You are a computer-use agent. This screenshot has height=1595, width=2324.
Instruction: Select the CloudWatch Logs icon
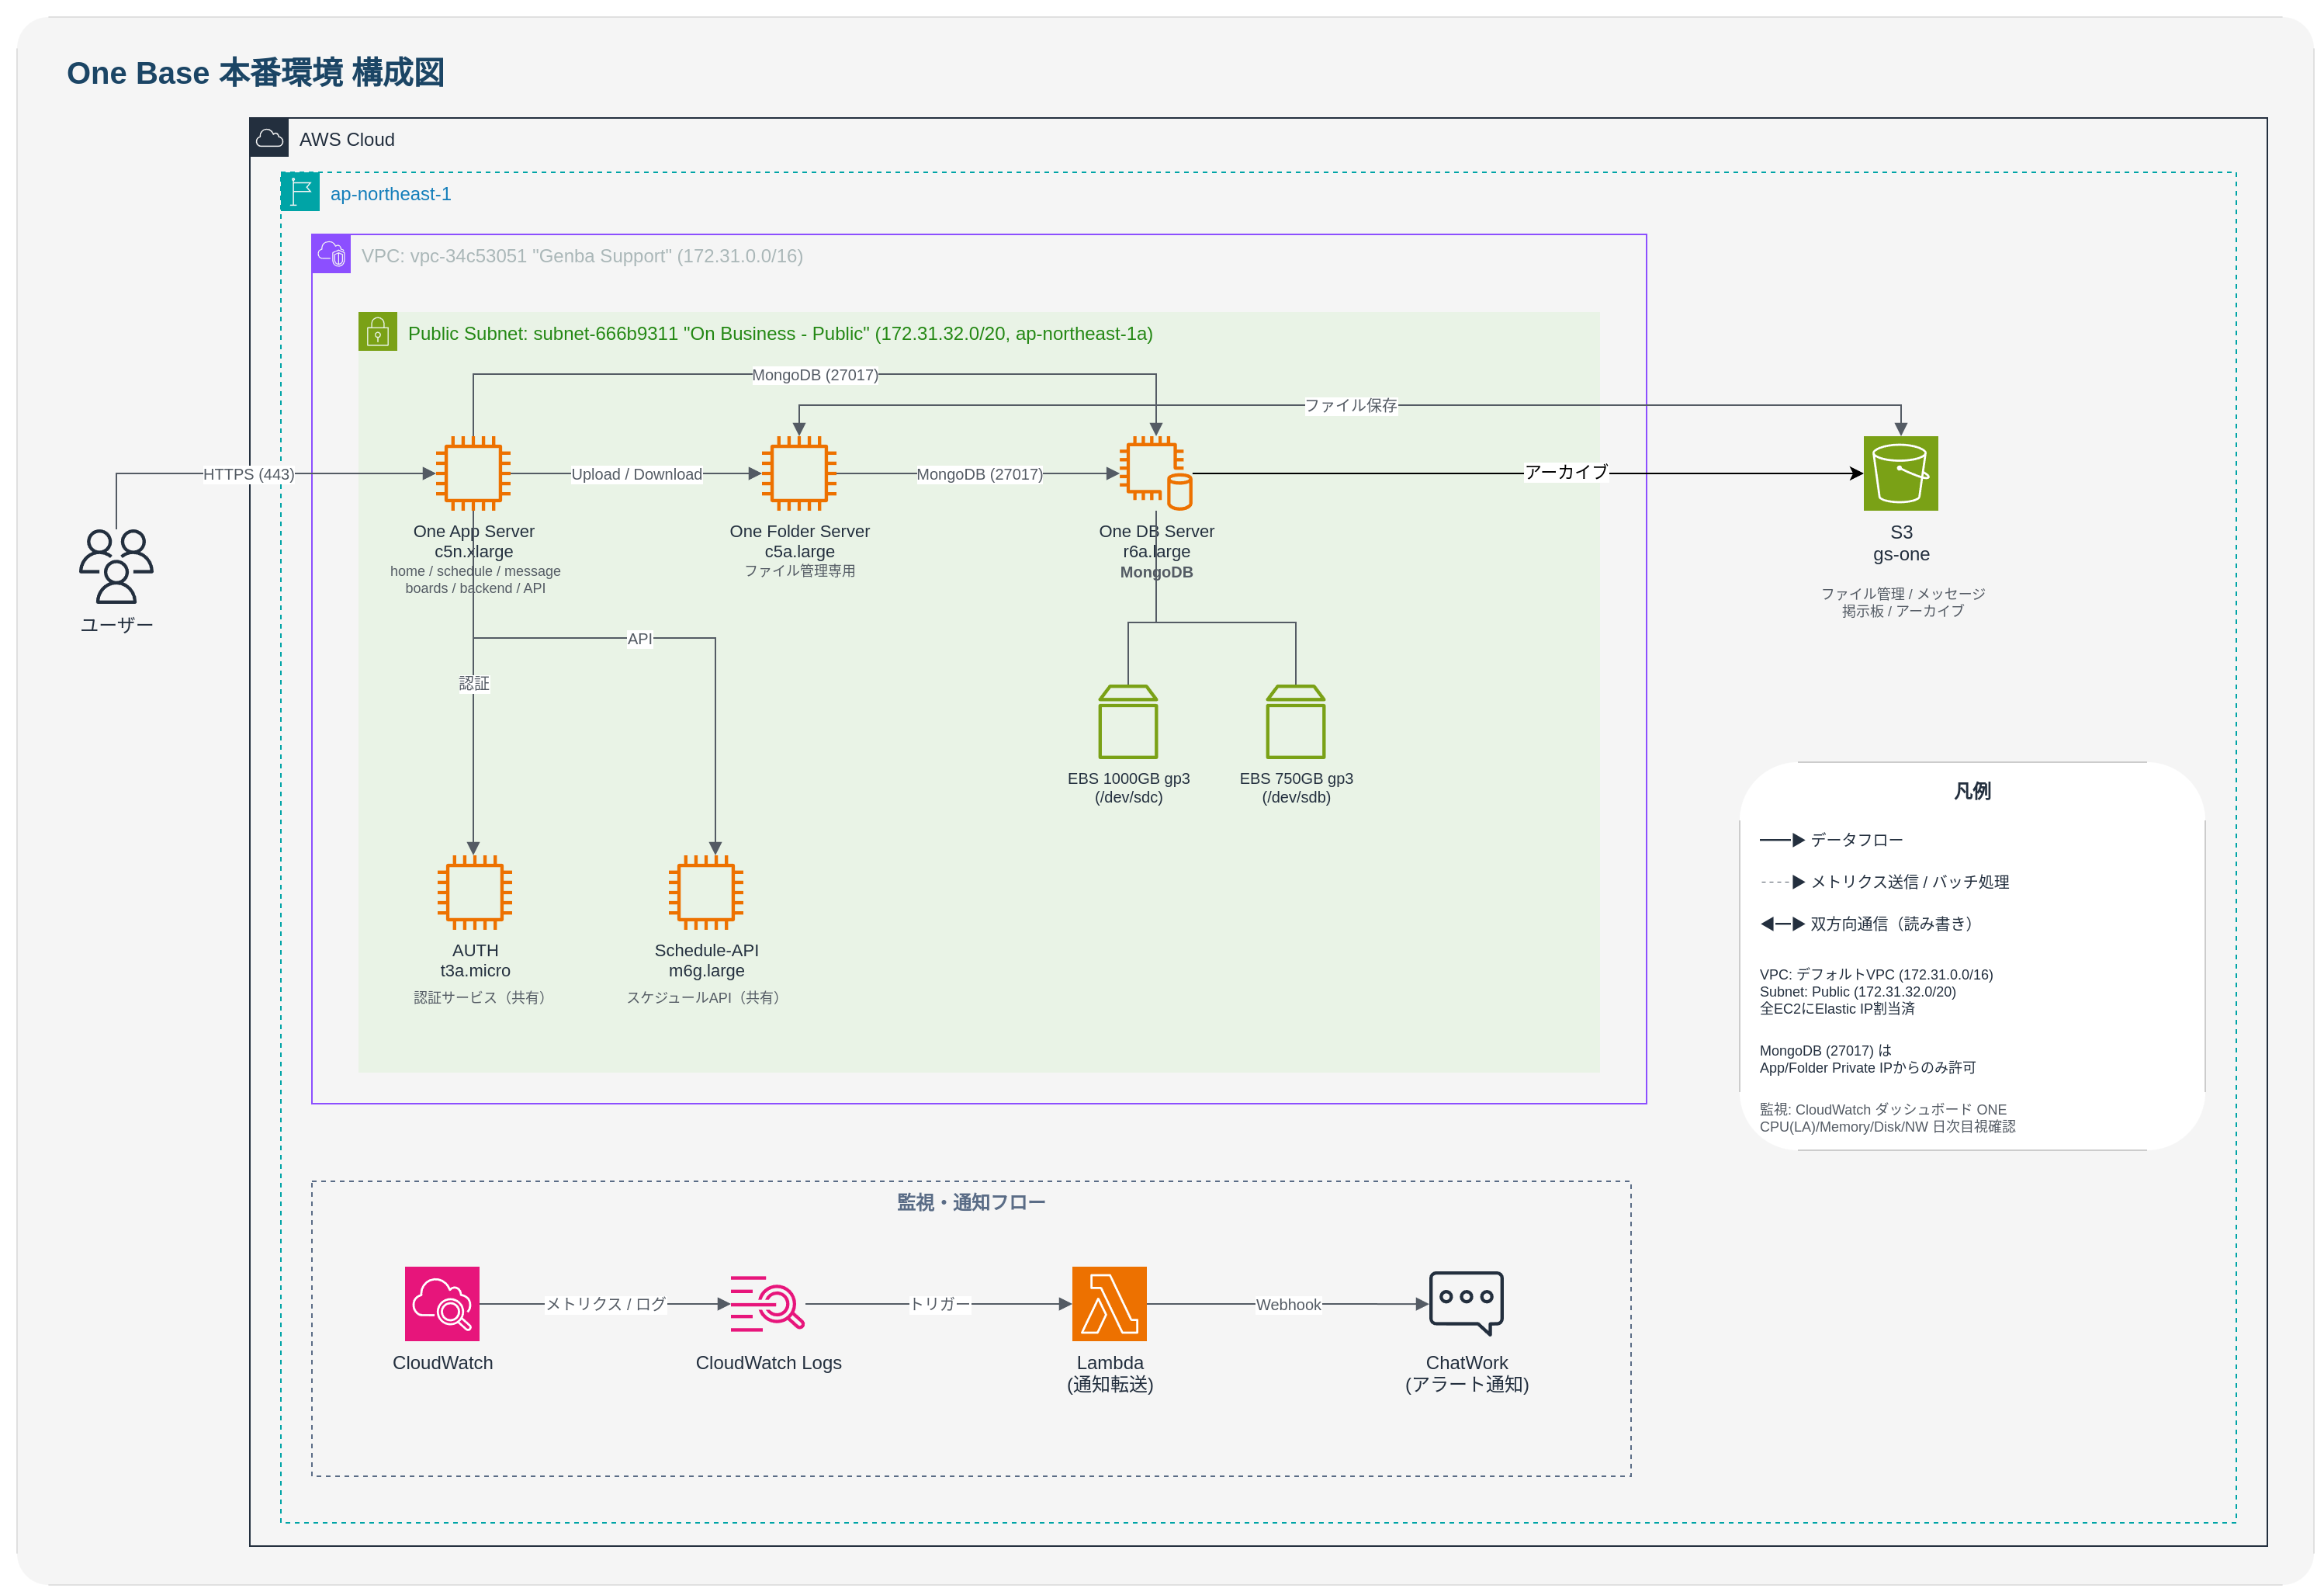pos(767,1303)
